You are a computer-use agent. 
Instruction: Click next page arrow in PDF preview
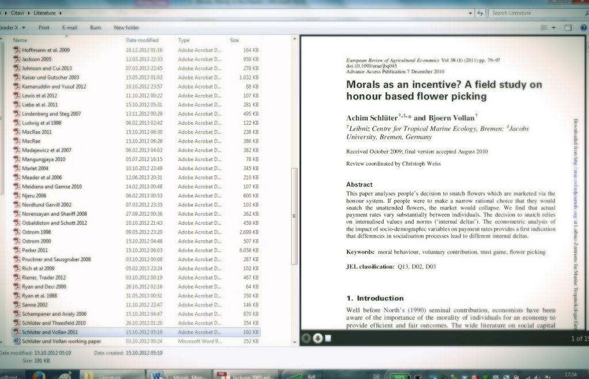pyautogui.click(x=318, y=338)
